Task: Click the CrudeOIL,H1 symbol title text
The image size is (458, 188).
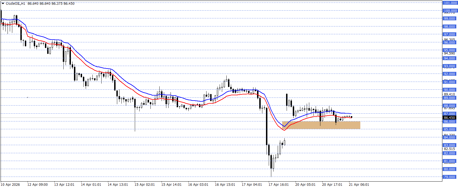Action: (x=15, y=4)
